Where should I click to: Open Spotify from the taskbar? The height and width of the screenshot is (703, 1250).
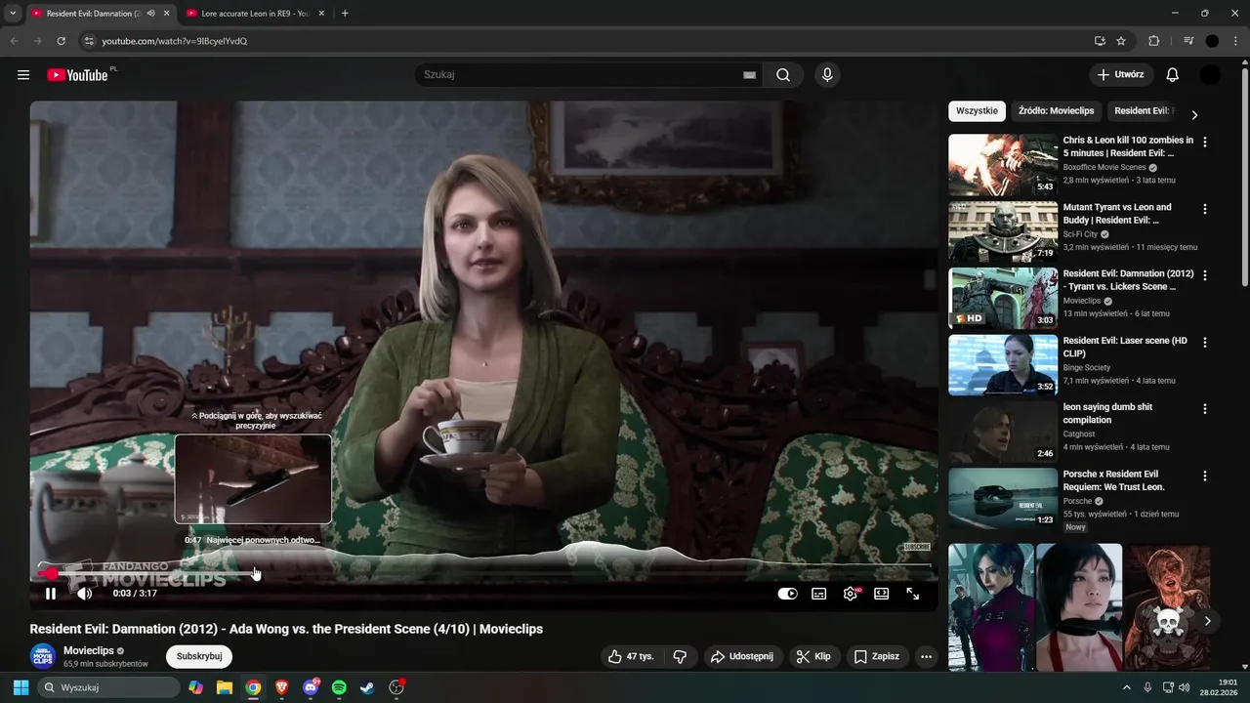click(339, 687)
